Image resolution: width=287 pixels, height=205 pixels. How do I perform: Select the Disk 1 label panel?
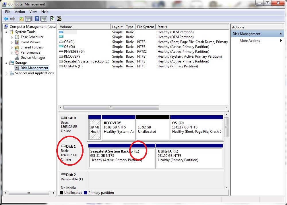73,156
